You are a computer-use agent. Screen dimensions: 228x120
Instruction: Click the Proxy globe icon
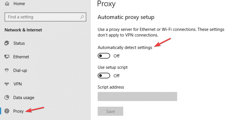(x=7, y=111)
